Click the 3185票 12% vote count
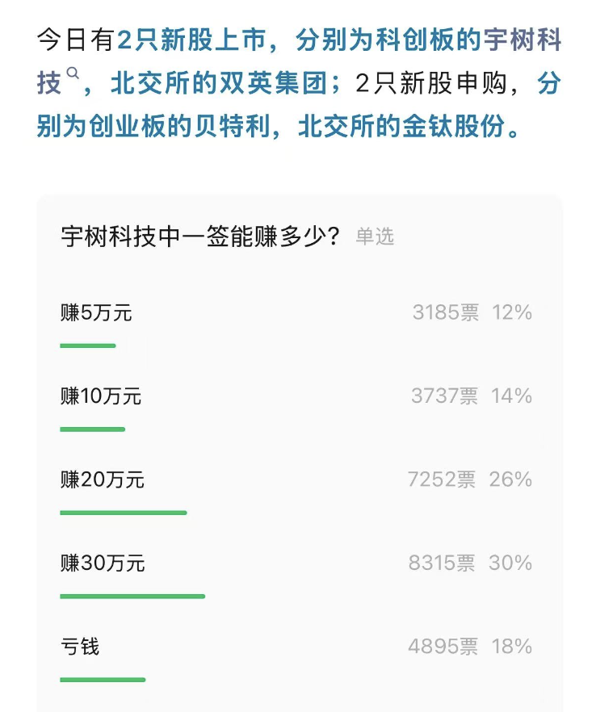This screenshot has height=712, width=596. 472,312
